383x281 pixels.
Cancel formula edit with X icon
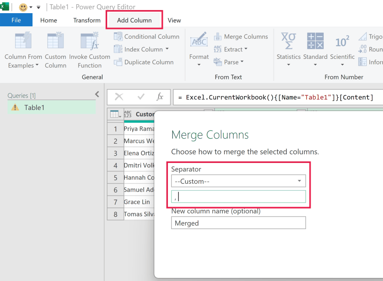coord(119,97)
